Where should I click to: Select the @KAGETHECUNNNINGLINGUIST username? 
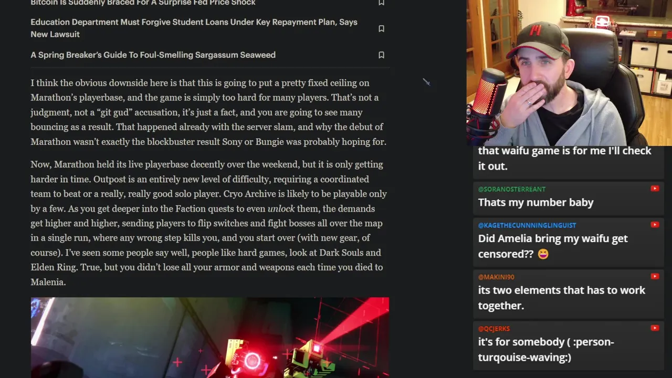pyautogui.click(x=527, y=225)
